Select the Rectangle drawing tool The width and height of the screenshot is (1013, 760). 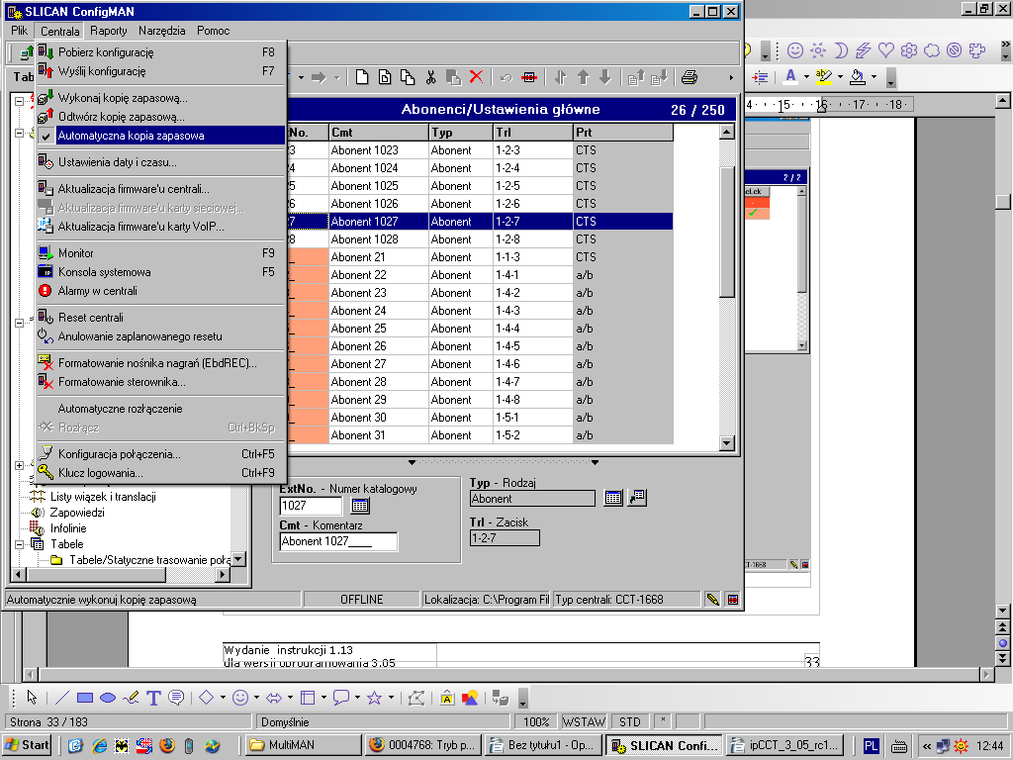coord(85,698)
